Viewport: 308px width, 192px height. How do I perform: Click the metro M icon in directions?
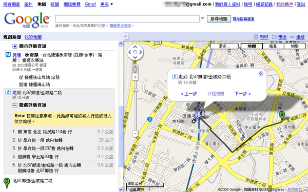(x=8, y=55)
